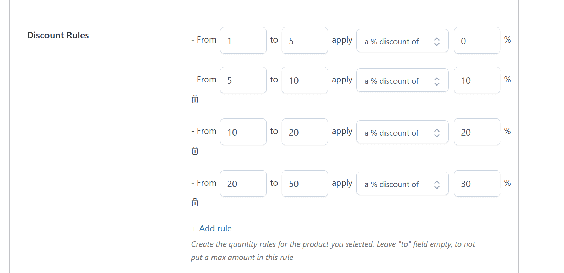The width and height of the screenshot is (564, 273).
Task: Select the percentage field showing 0
Action: coord(477,40)
